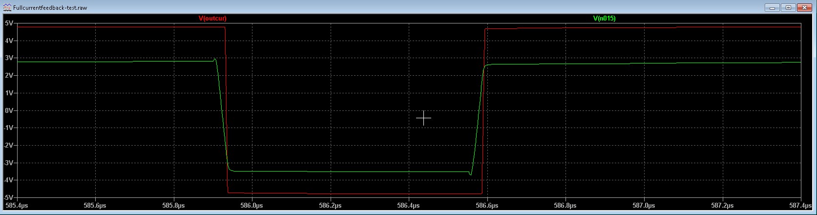
Task: Click the 586.8µs time axis label
Action: pyautogui.click(x=566, y=206)
